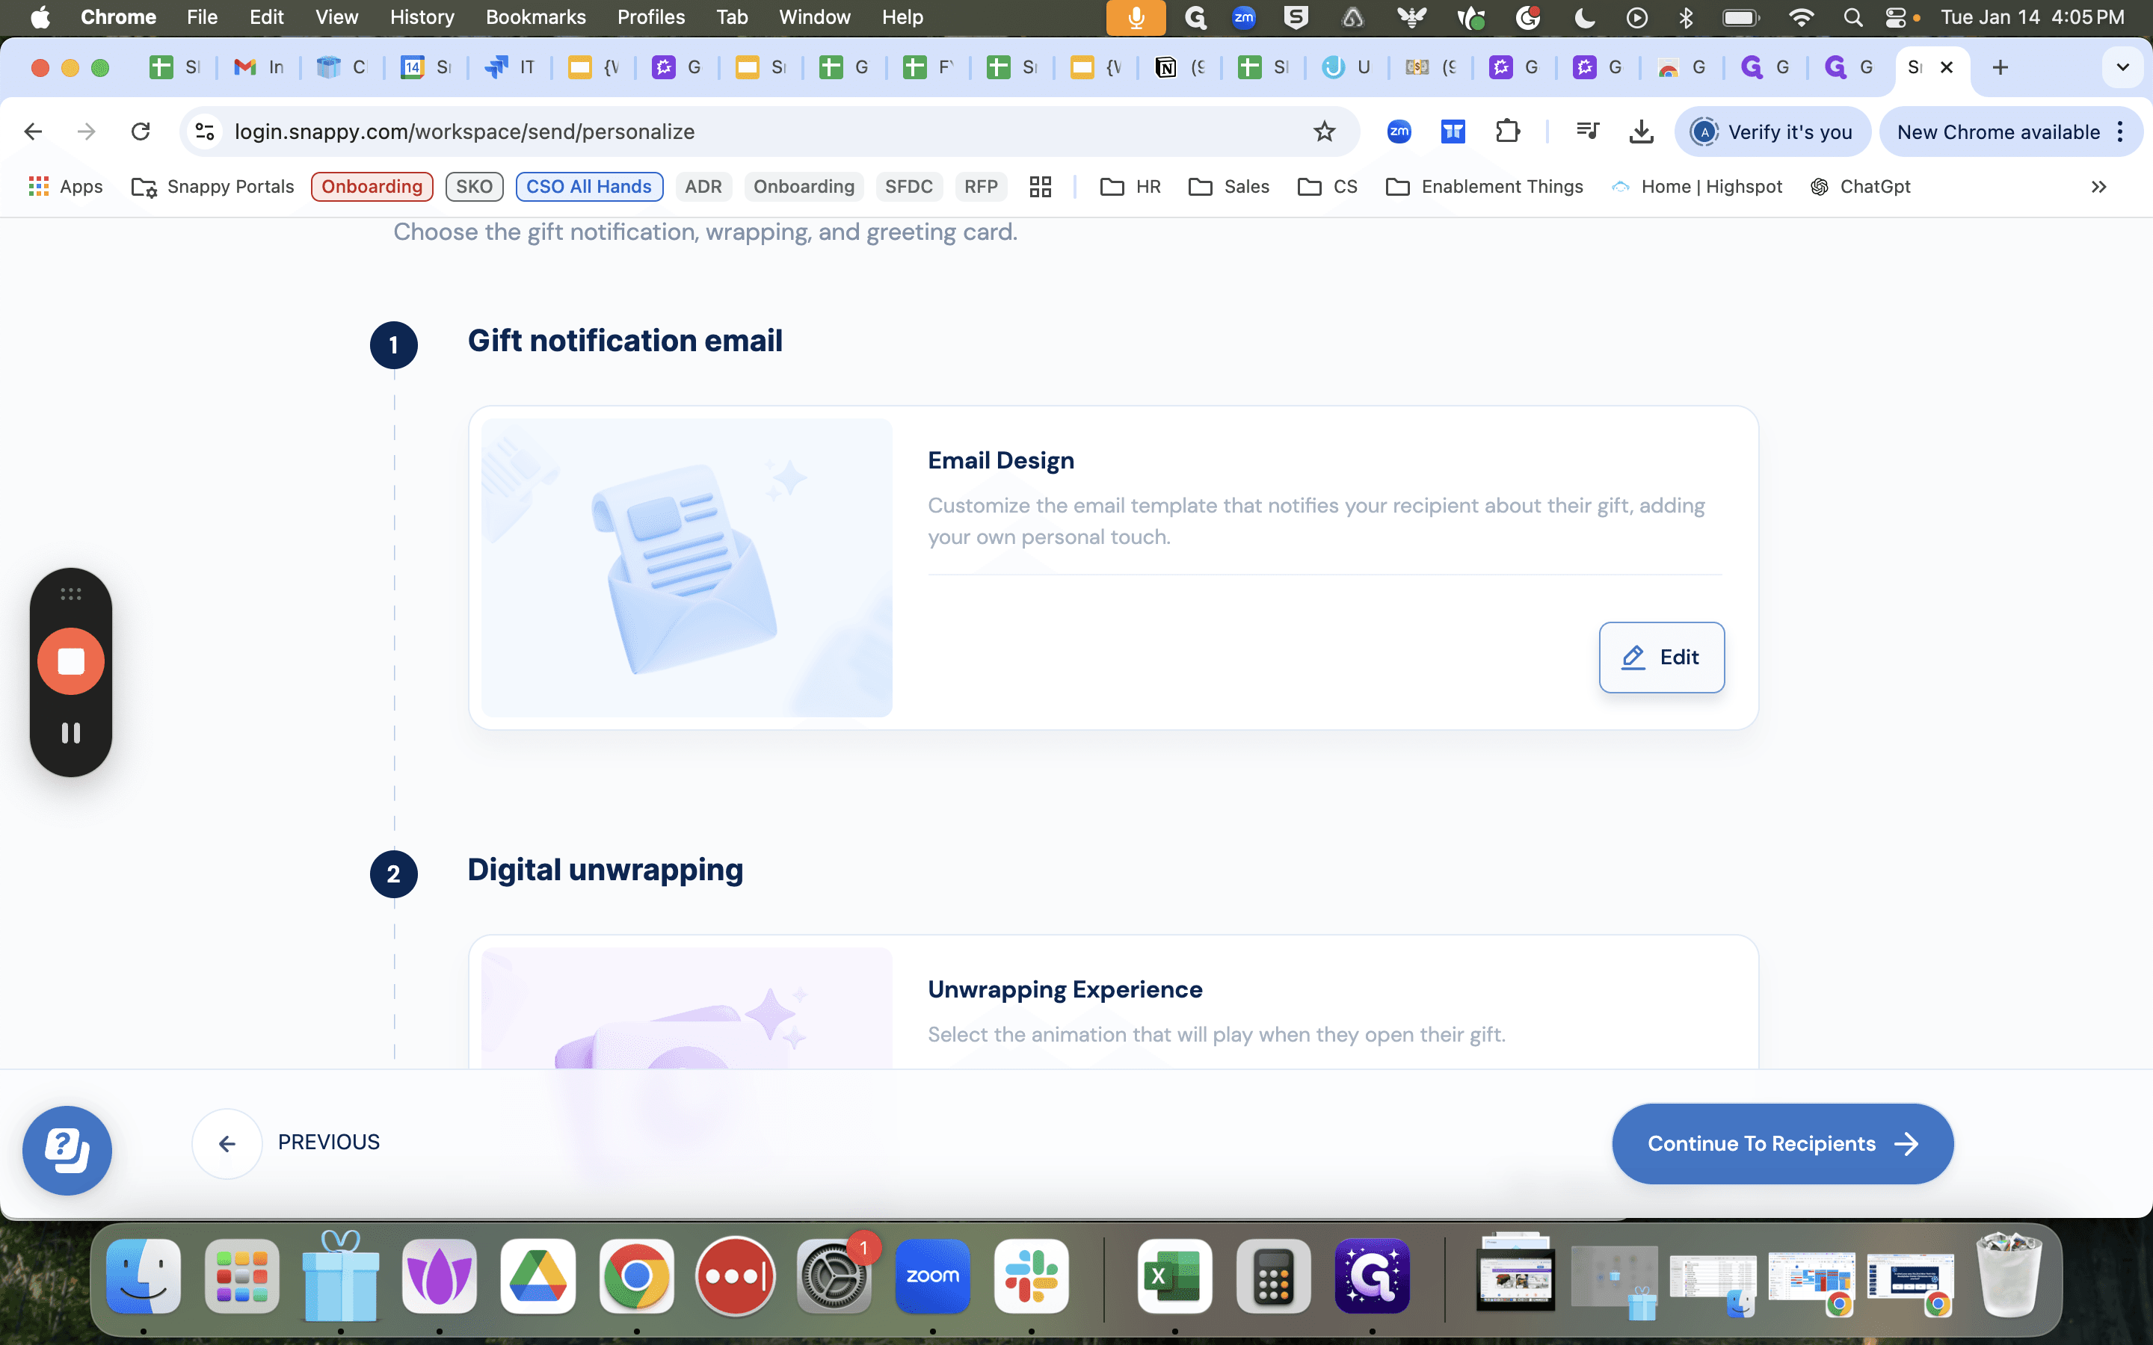Open the Apple menu
The width and height of the screenshot is (2153, 1345).
click(x=40, y=17)
